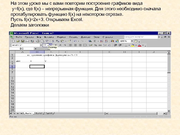Apply currency format icon

pyautogui.click(x=91, y=45)
